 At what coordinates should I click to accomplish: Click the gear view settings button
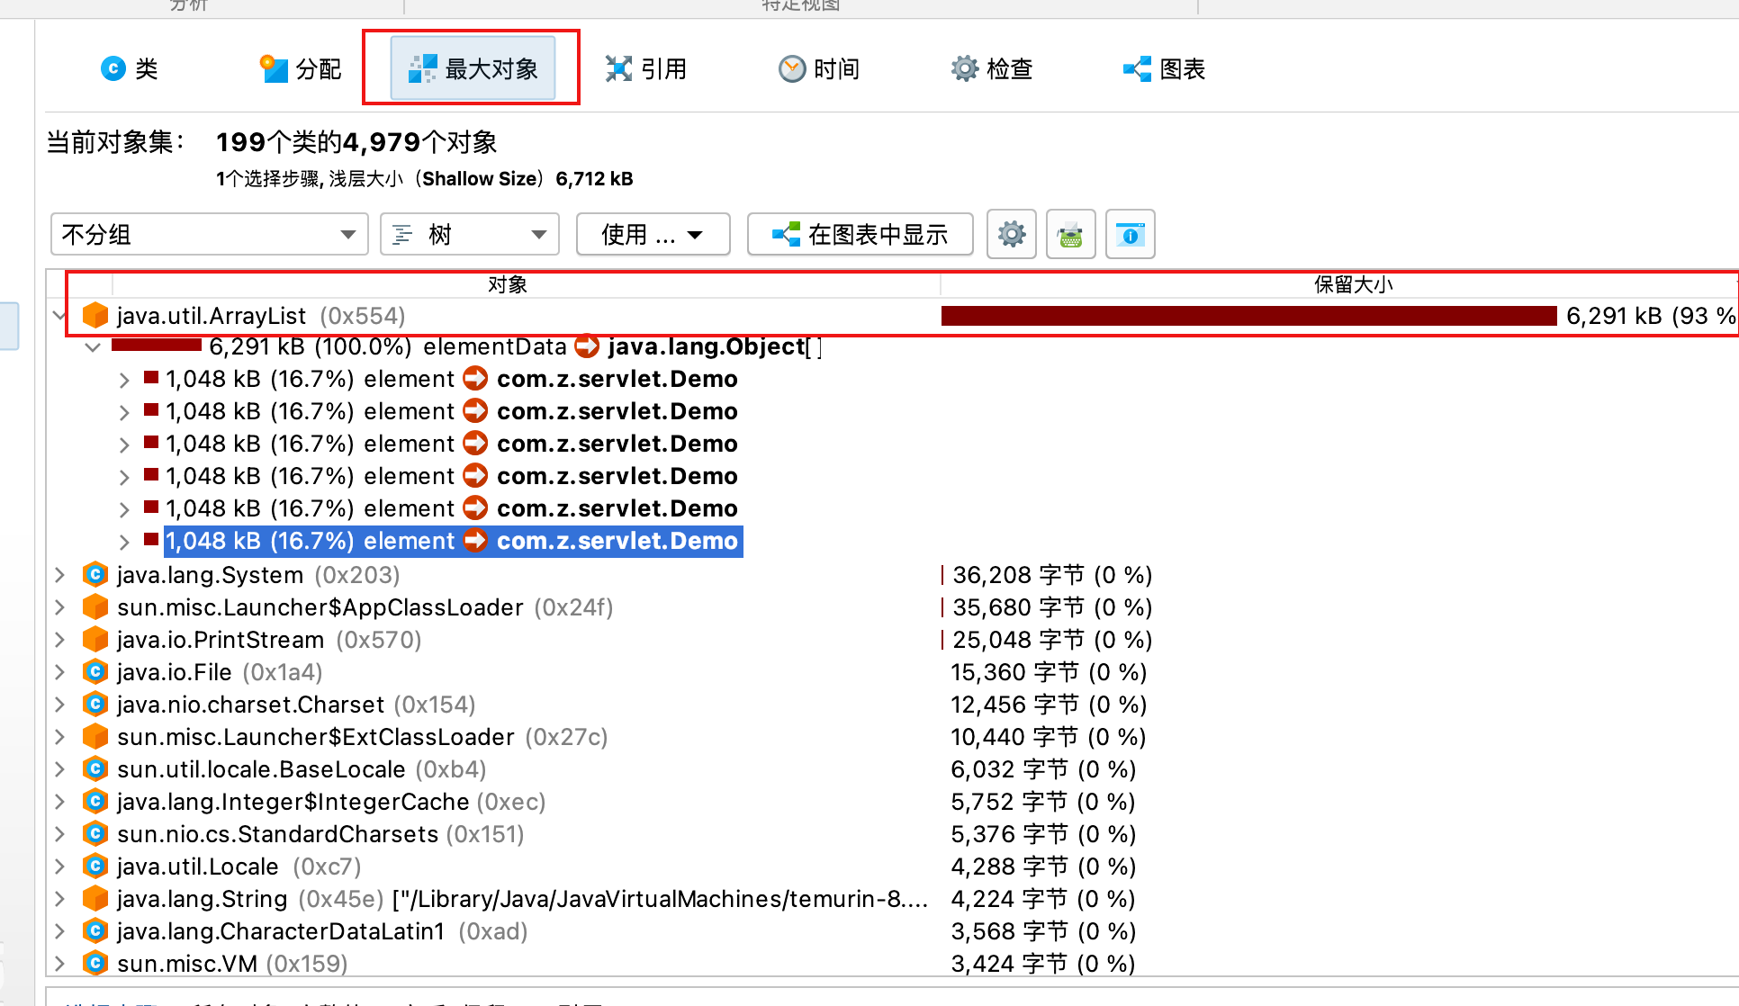coord(1011,235)
